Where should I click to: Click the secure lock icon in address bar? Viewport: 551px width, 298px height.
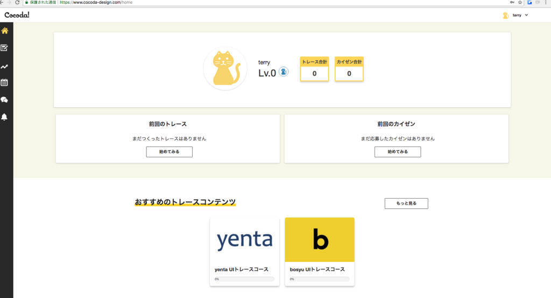pos(26,3)
